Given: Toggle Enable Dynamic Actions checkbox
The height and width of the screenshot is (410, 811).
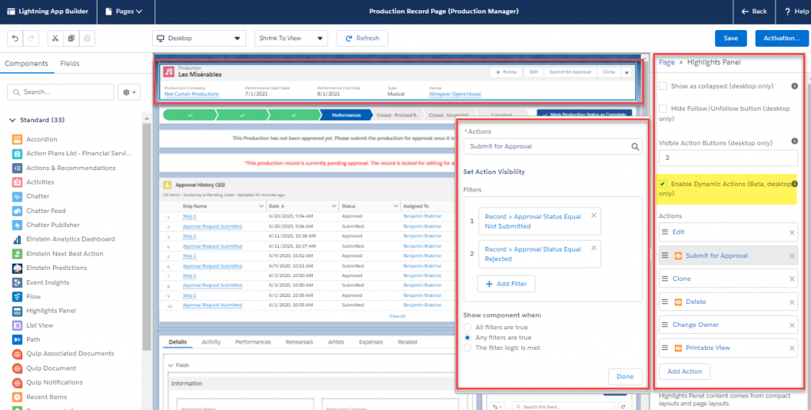Looking at the screenshot, I should (663, 184).
